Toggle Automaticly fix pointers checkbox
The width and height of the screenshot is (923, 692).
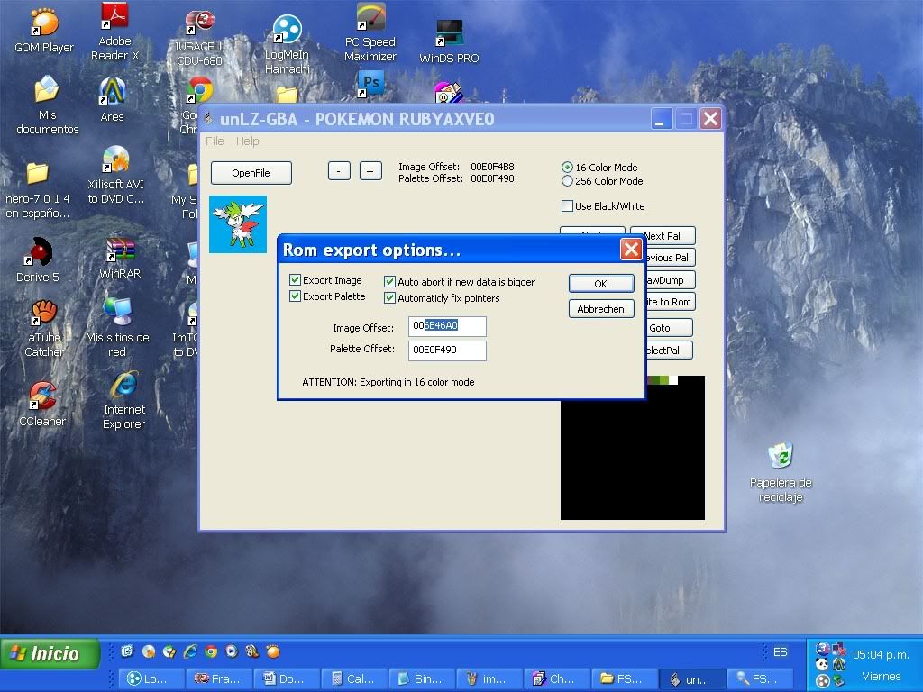click(389, 297)
